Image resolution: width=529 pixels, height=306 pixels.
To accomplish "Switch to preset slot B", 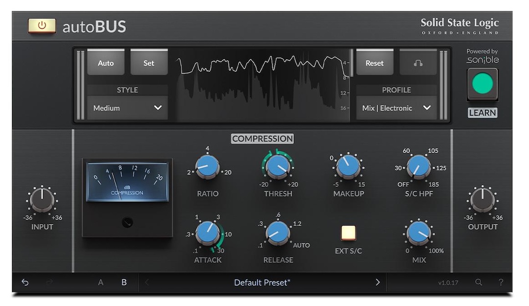I will (124, 282).
